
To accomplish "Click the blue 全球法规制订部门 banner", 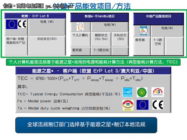I will pyautogui.click(x=86, y=125).
